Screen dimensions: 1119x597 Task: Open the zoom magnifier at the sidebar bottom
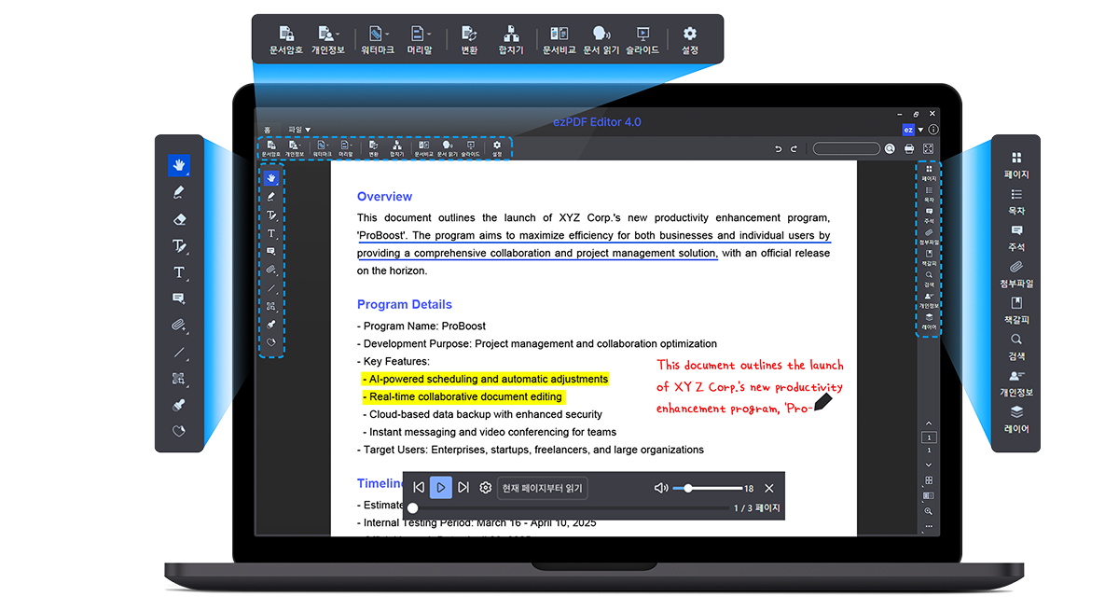[x=929, y=511]
